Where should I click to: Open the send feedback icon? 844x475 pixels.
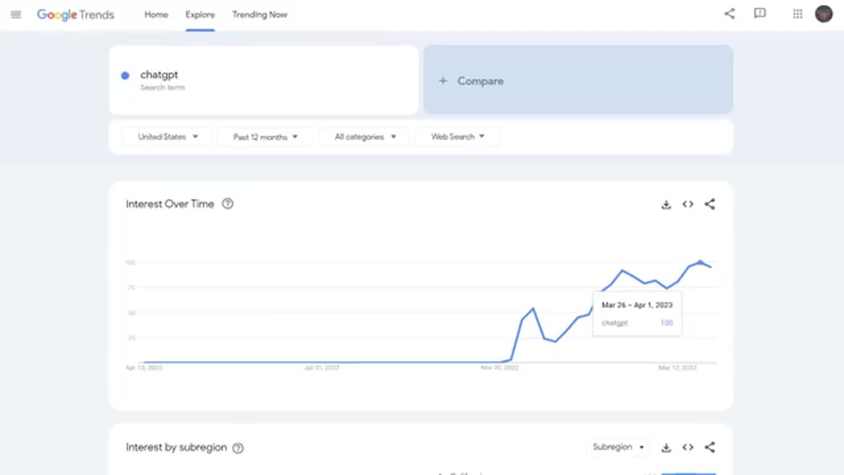(760, 14)
